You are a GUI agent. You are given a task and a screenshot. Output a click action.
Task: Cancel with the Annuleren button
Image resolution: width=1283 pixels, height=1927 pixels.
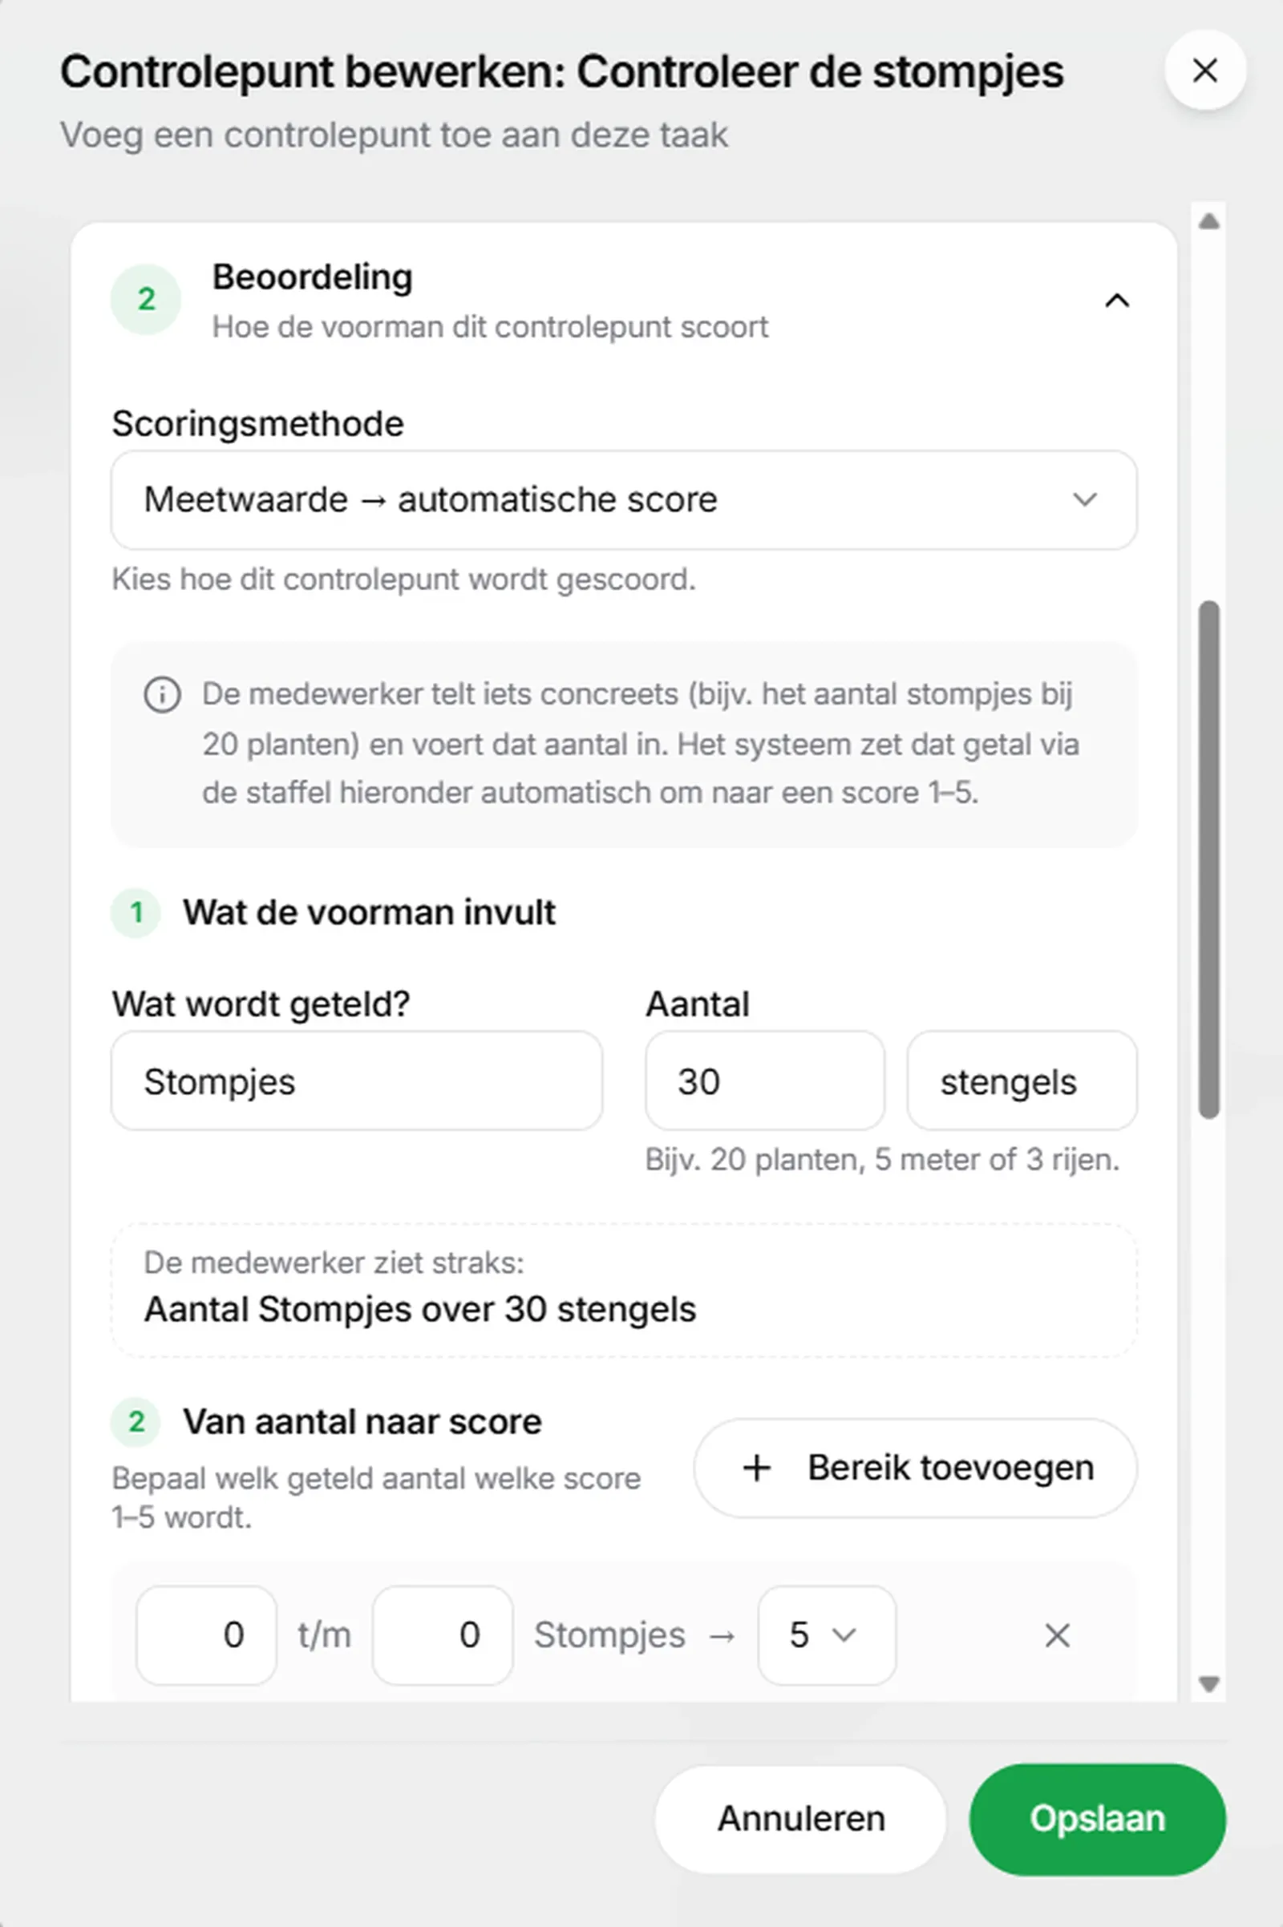(800, 1819)
